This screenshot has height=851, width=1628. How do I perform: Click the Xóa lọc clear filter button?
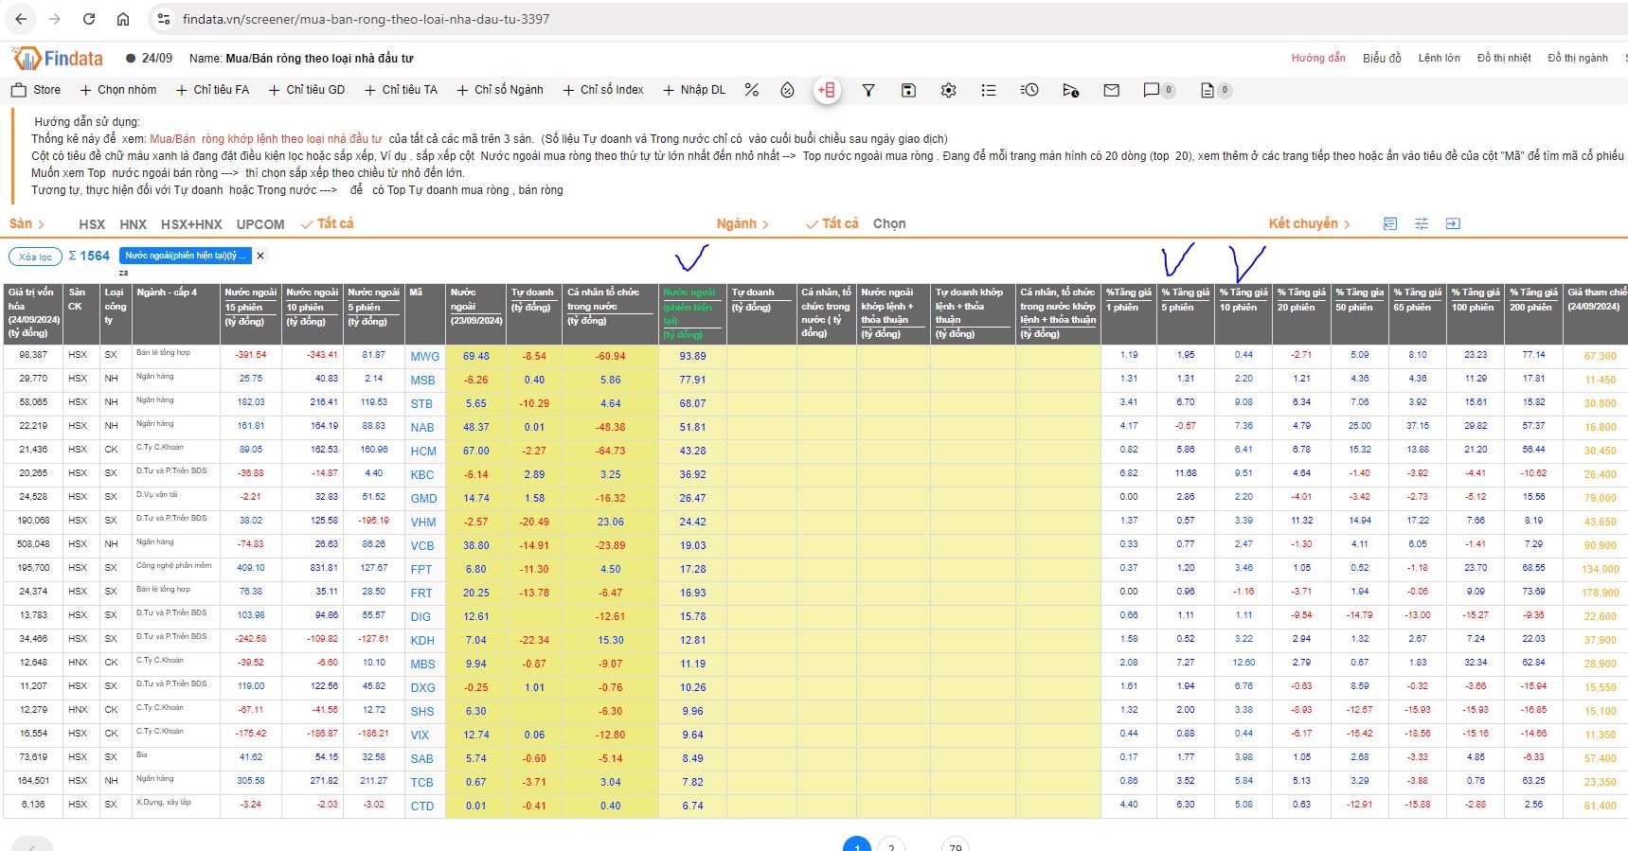pos(35,257)
